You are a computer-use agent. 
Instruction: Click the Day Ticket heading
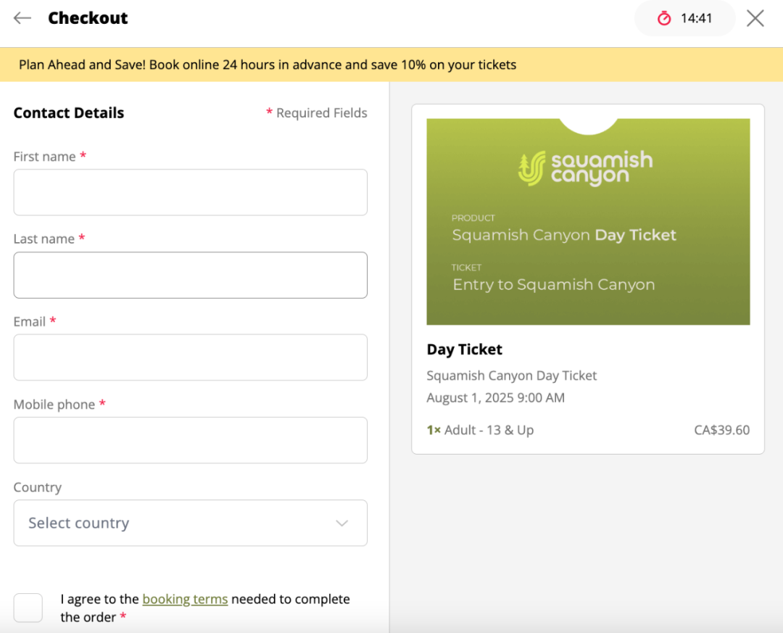coord(465,349)
